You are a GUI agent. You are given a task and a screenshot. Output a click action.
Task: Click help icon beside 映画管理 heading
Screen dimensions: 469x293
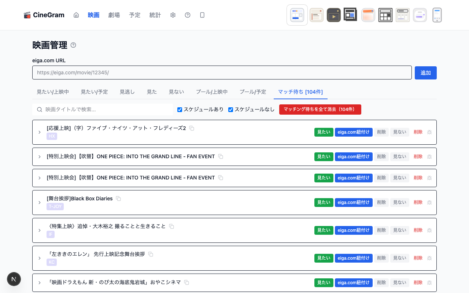pos(73,45)
